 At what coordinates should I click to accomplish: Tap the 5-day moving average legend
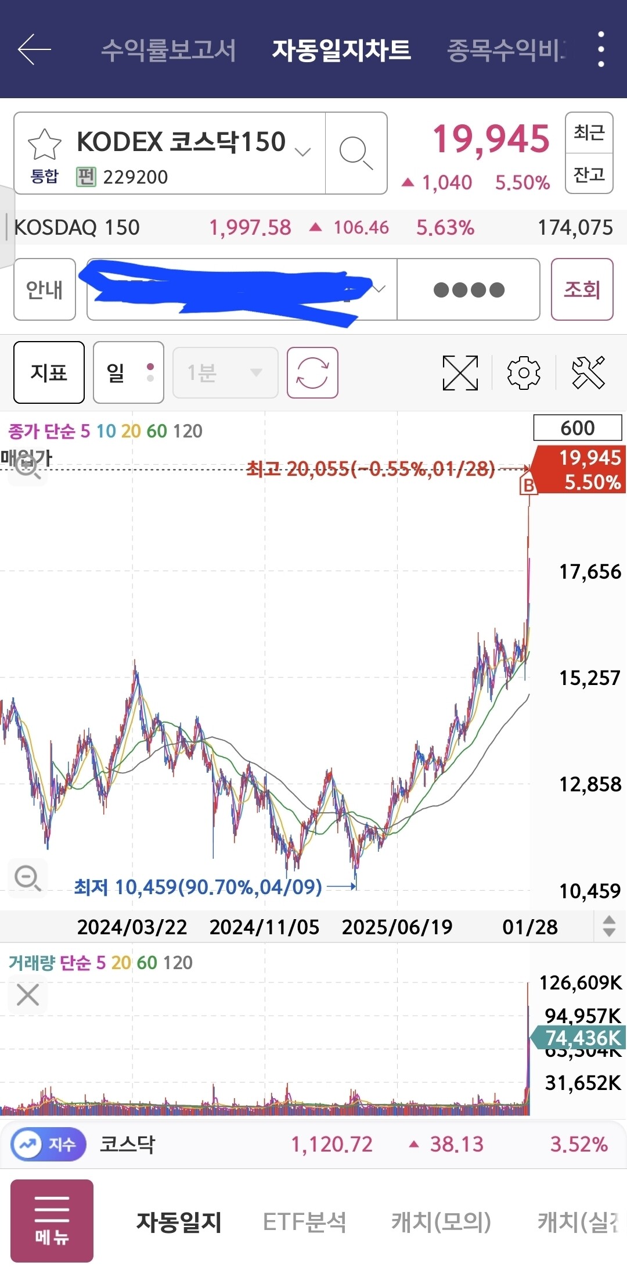[85, 431]
